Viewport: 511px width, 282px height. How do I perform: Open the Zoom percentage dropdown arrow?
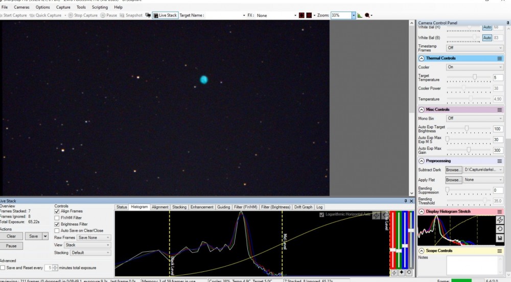(353, 15)
